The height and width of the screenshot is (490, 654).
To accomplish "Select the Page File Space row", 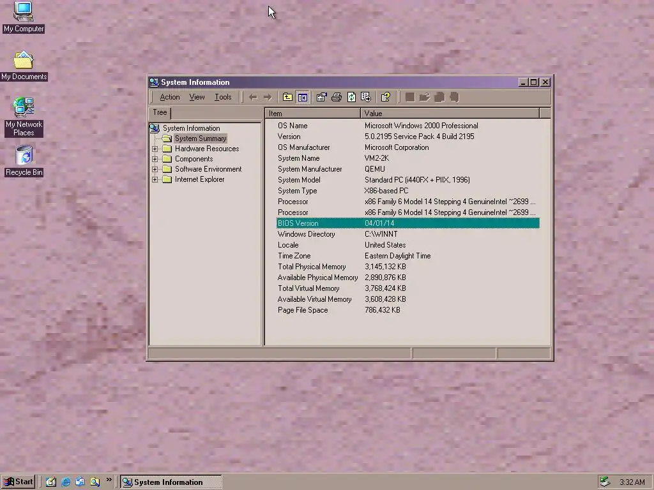I will pos(408,310).
